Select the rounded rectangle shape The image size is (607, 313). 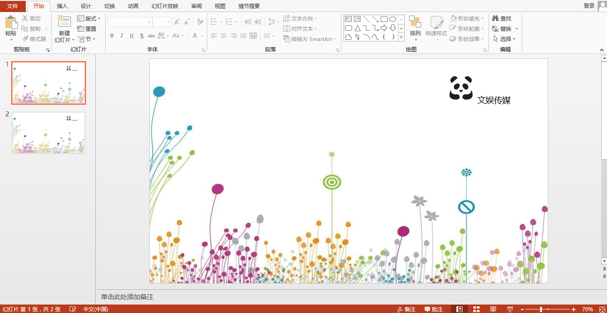(348, 28)
